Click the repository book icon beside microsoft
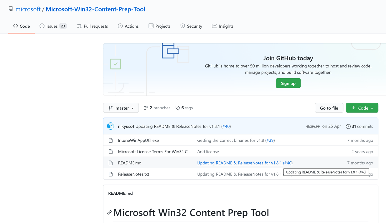The height and width of the screenshot is (223, 386). (x=11, y=9)
